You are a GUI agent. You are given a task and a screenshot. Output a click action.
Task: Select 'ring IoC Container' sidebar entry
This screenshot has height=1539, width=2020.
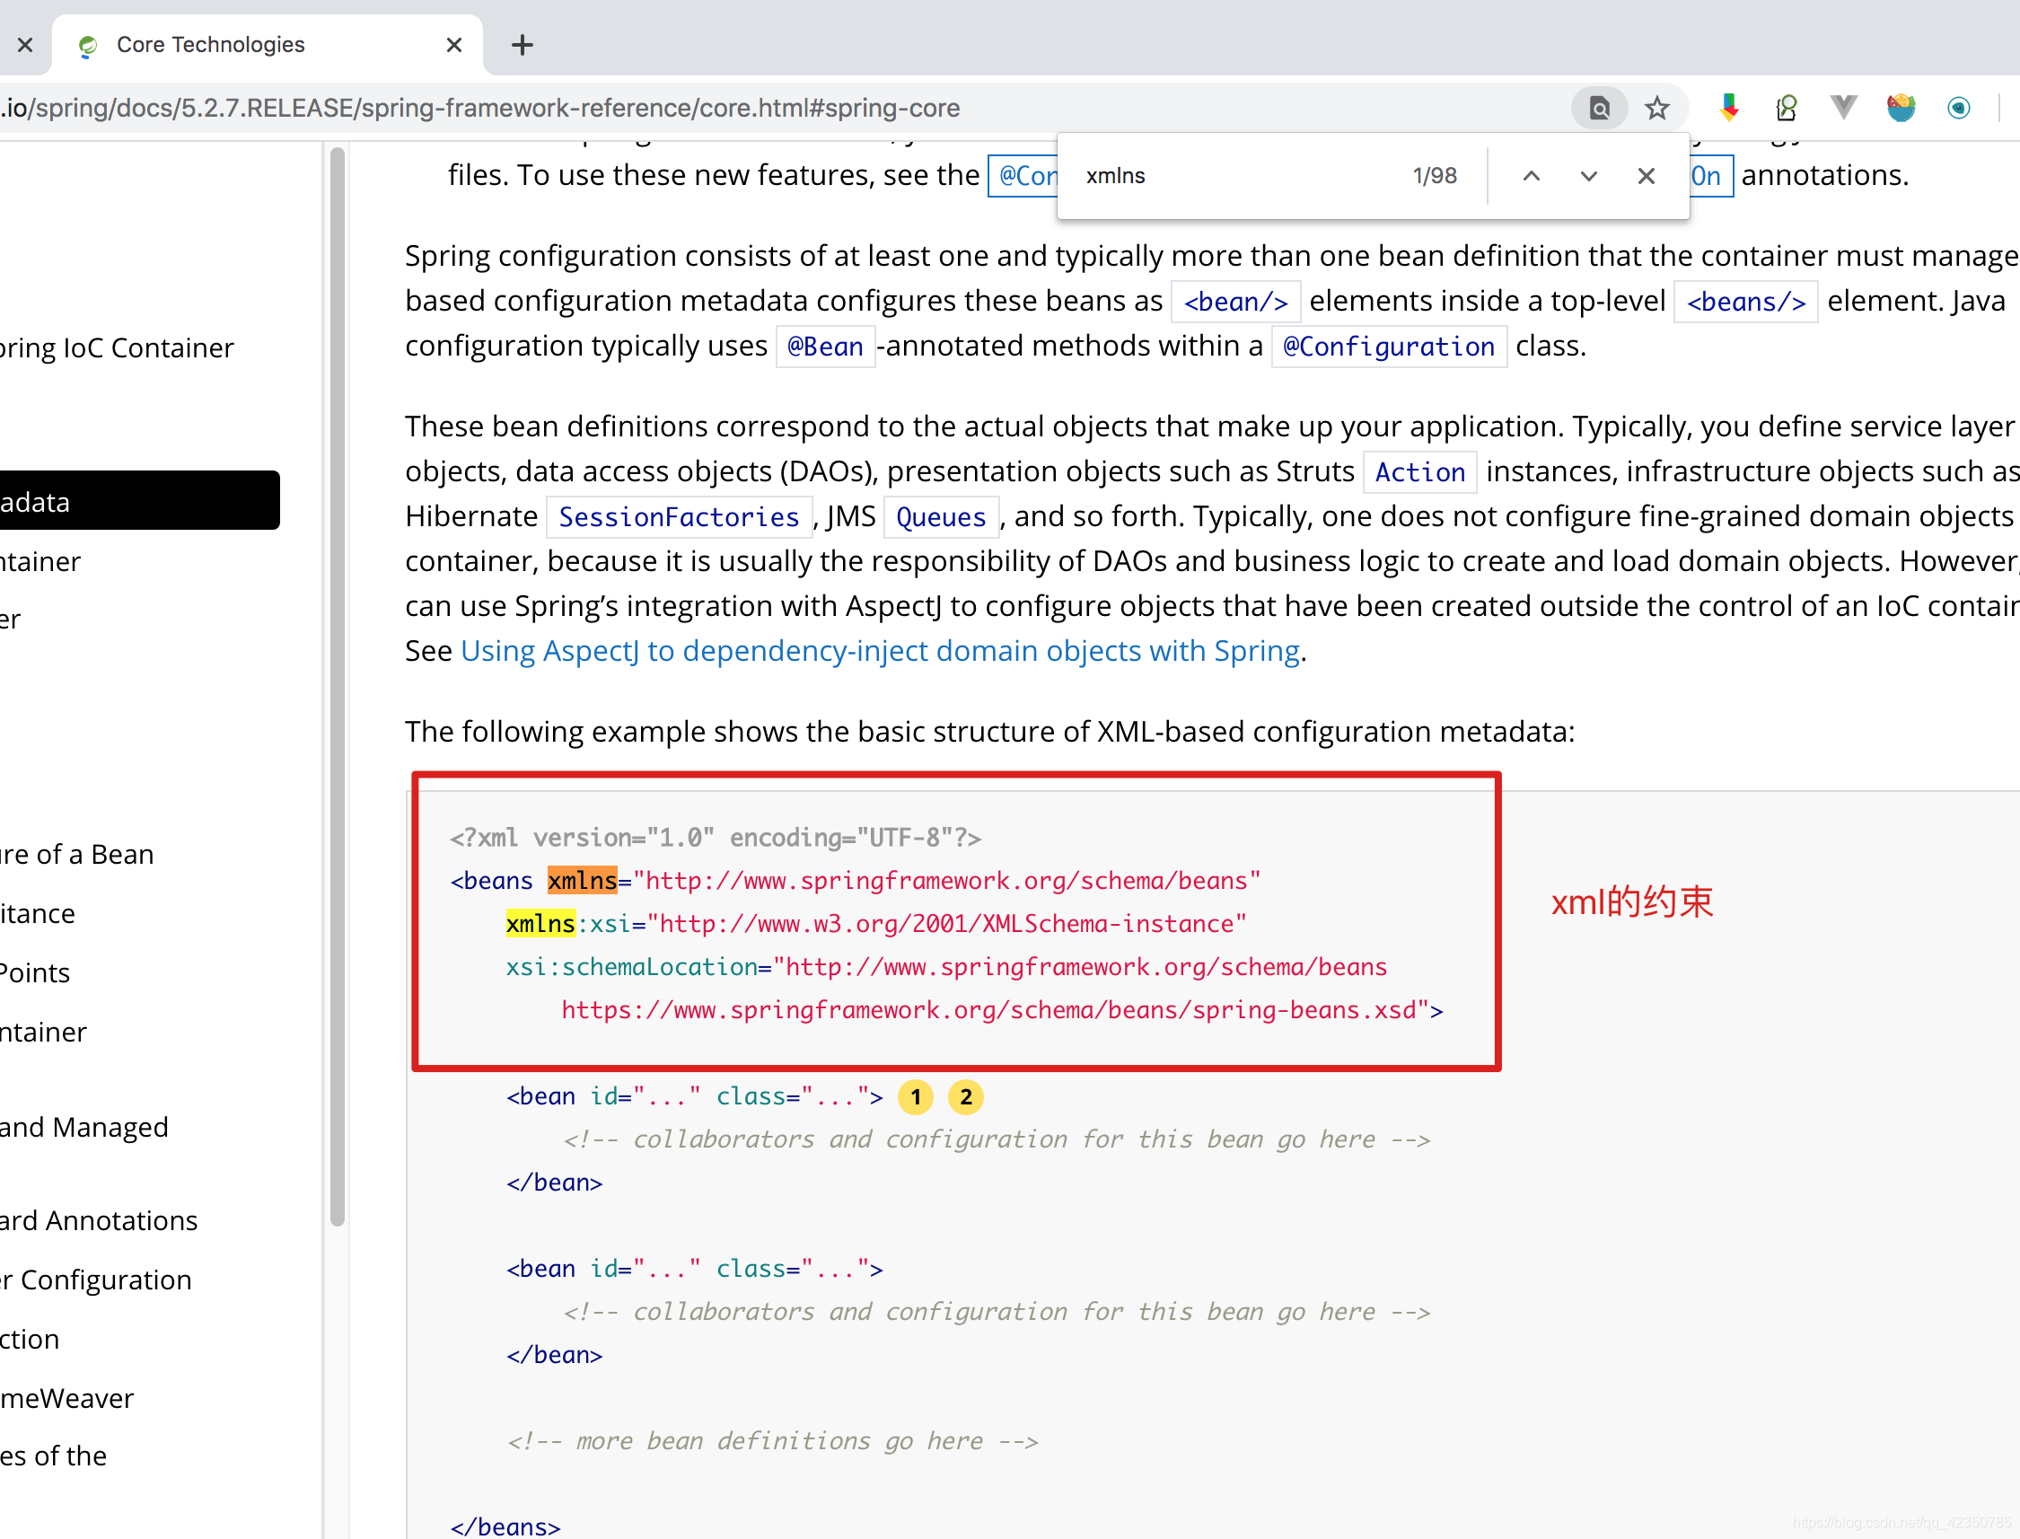[x=118, y=348]
